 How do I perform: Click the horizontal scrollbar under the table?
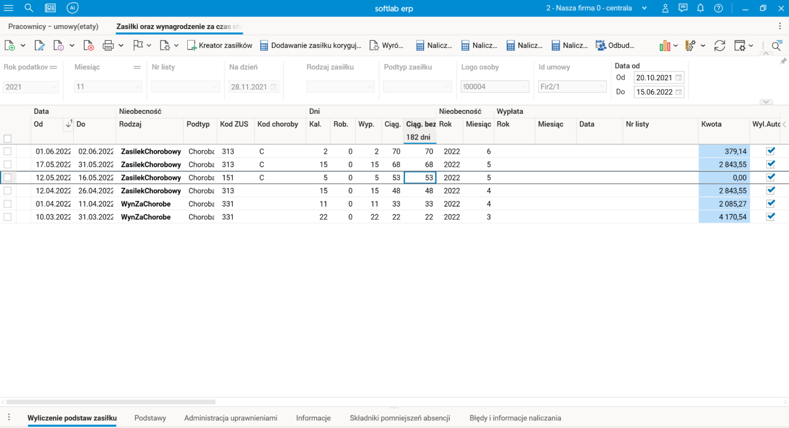(x=111, y=402)
